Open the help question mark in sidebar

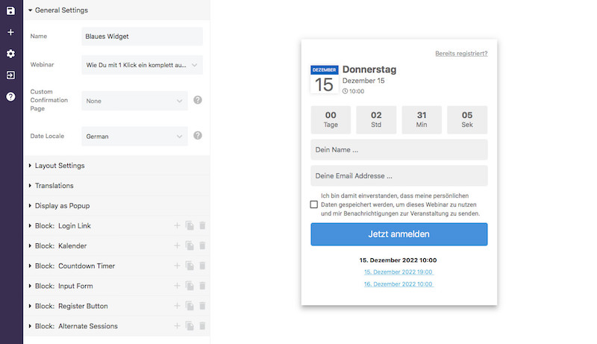(10, 96)
